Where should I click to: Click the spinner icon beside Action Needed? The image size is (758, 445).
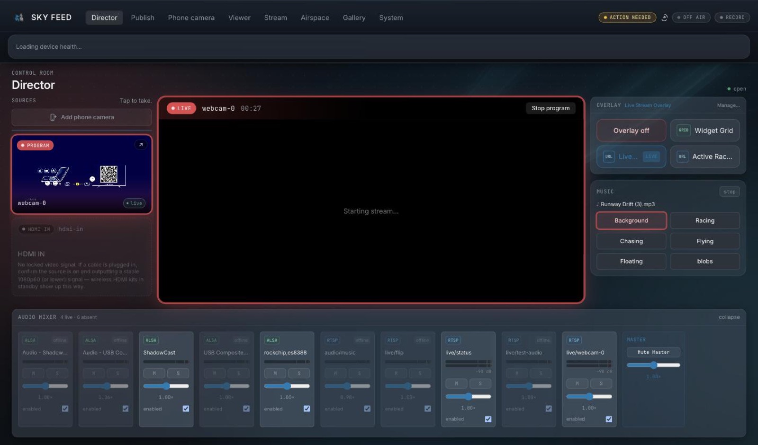(664, 17)
